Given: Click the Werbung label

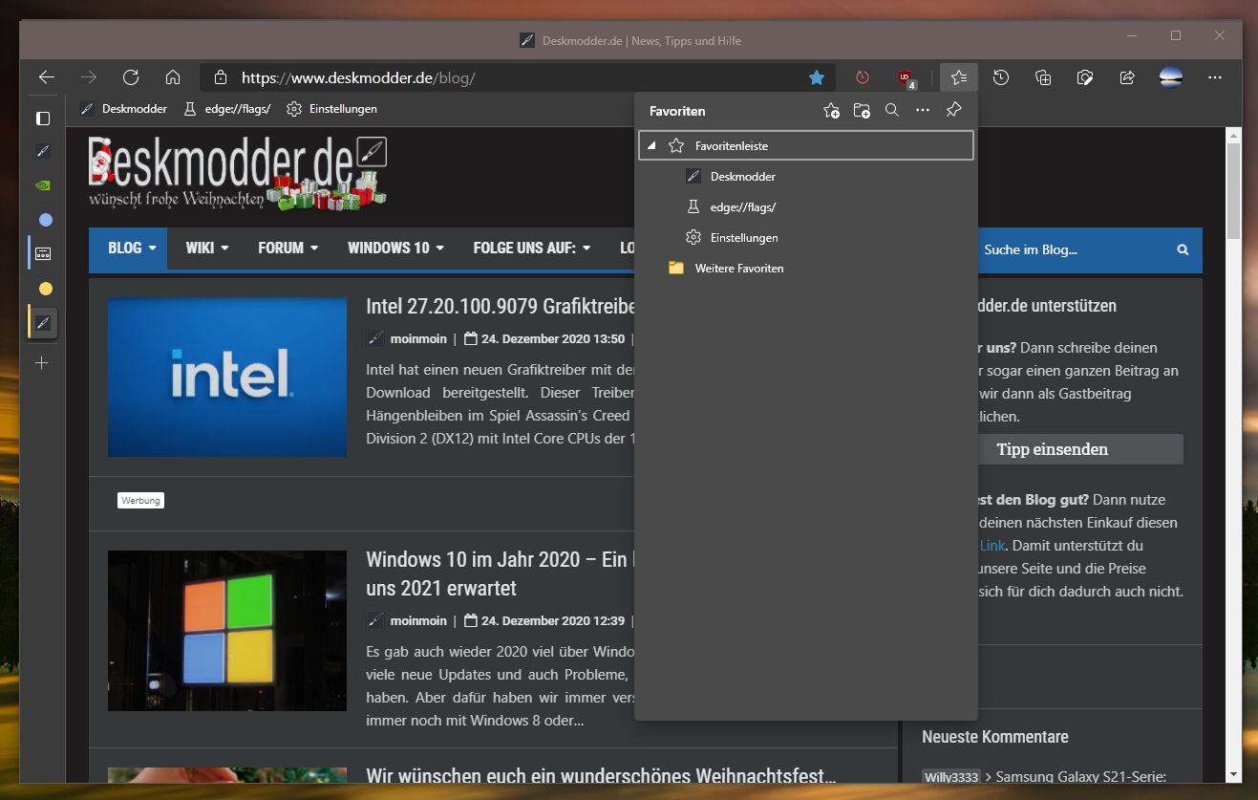Looking at the screenshot, I should click(140, 500).
